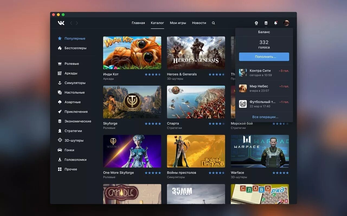Screen dimensions: 347x216
Task: Open the Новости tab
Action: pyautogui.click(x=199, y=23)
